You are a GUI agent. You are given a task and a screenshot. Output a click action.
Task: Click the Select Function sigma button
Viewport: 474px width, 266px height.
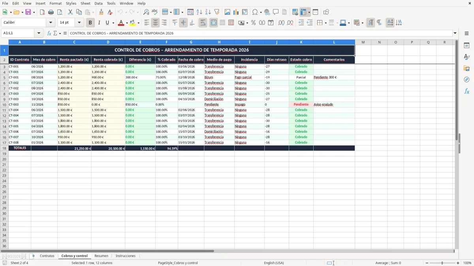tap(55, 33)
